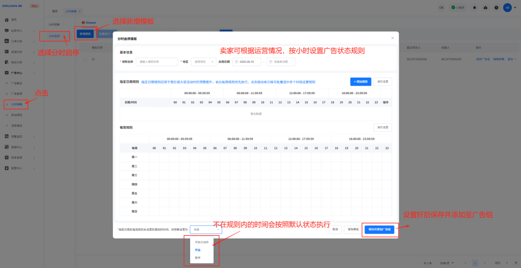This screenshot has height=268, width=521.
Task: Open the help question mark icon
Action: (496, 8)
